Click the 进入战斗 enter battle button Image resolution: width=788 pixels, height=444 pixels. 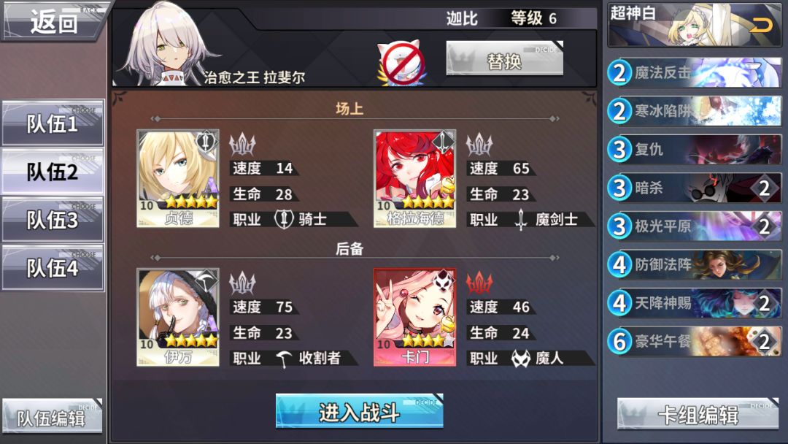click(359, 411)
